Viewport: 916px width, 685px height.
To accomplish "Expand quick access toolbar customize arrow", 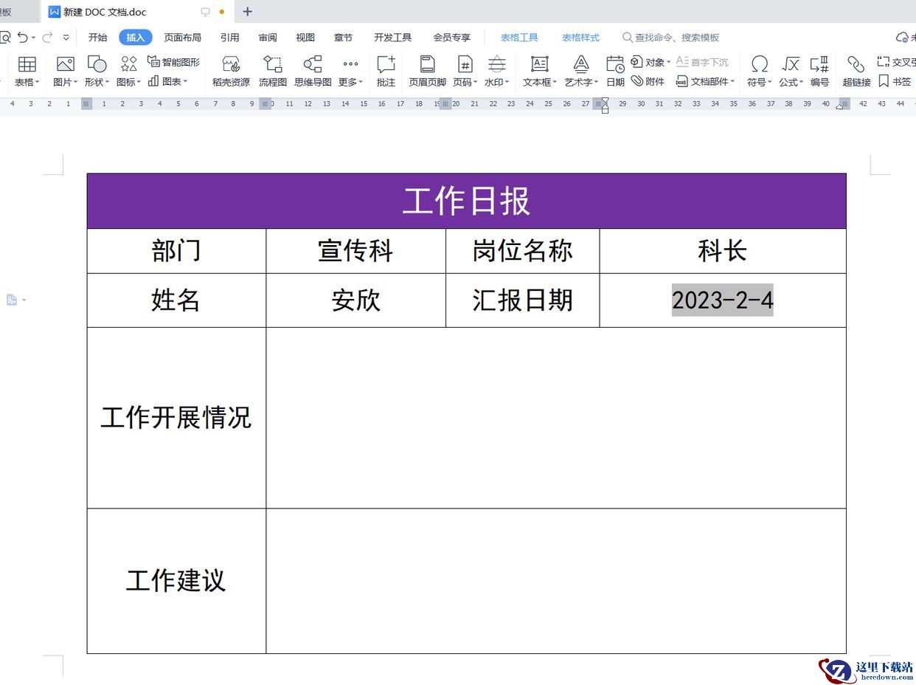I will 66,38.
